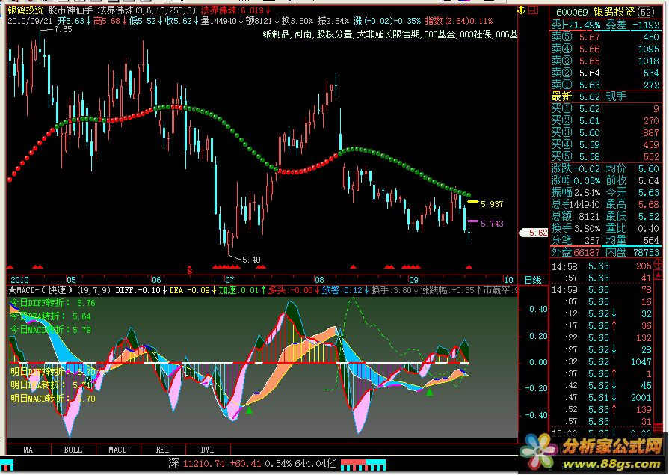
Task: Switch to the BOLL indicator tab
Action: coord(73,450)
